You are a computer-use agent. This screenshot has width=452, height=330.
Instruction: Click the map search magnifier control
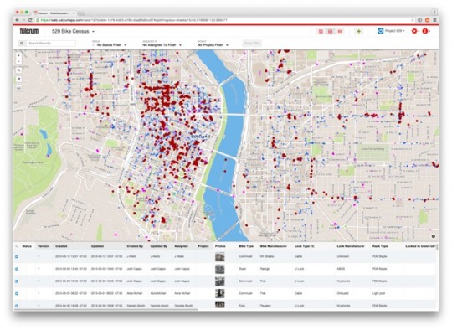pyautogui.click(x=19, y=70)
